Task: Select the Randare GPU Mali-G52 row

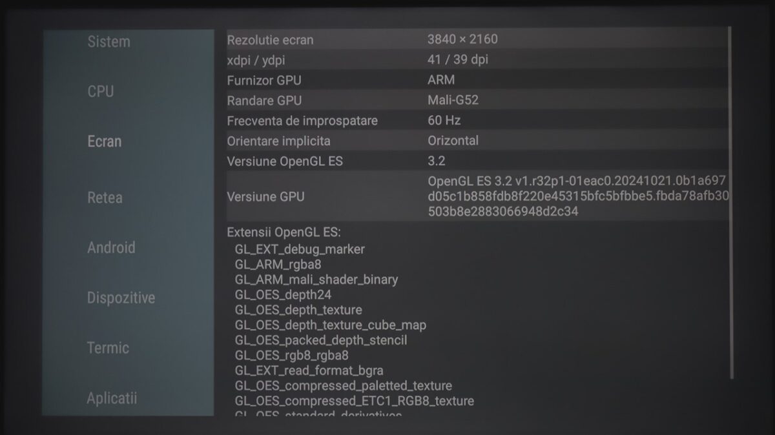Action: pyautogui.click(x=478, y=101)
